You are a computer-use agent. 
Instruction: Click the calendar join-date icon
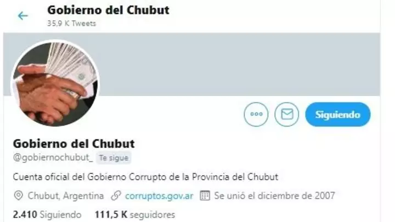pyautogui.click(x=205, y=196)
